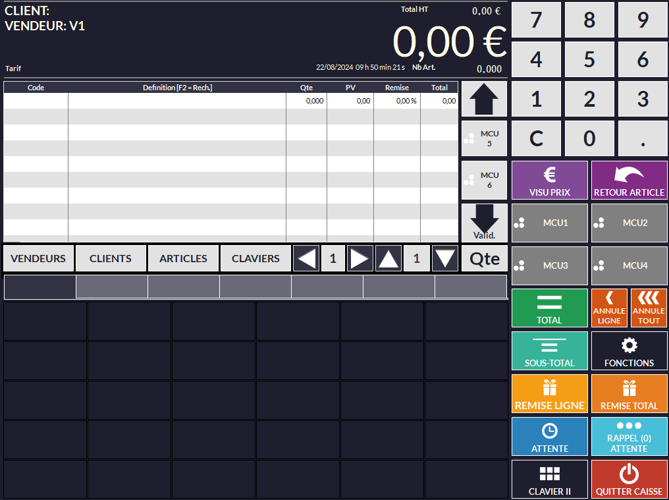Open FONCTIONS gear settings
Viewport: 669px width, 500px height.
click(x=629, y=350)
